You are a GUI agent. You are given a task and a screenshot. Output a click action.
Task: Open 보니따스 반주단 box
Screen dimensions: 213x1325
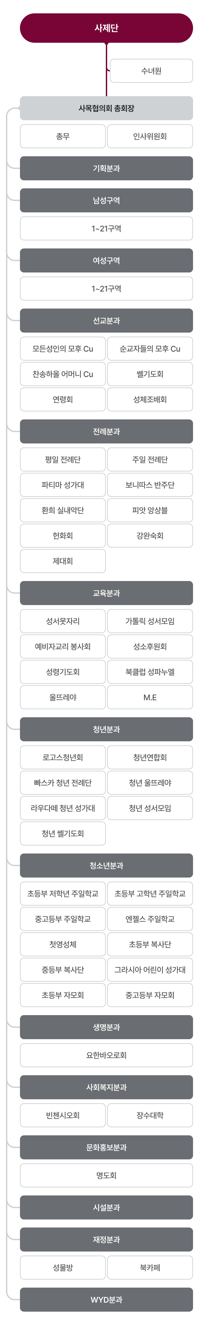click(x=150, y=485)
